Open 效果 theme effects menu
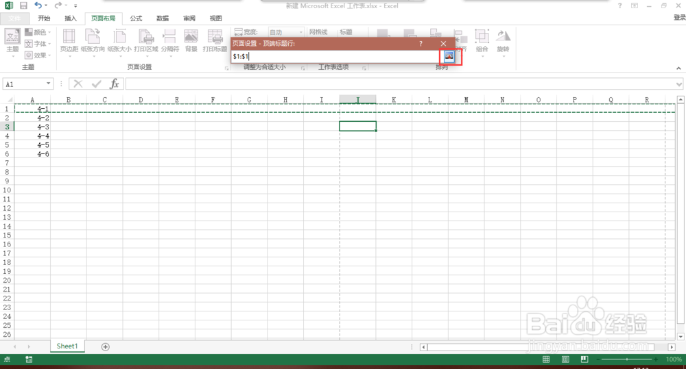Screen dimensions: 686x369 tap(38, 55)
